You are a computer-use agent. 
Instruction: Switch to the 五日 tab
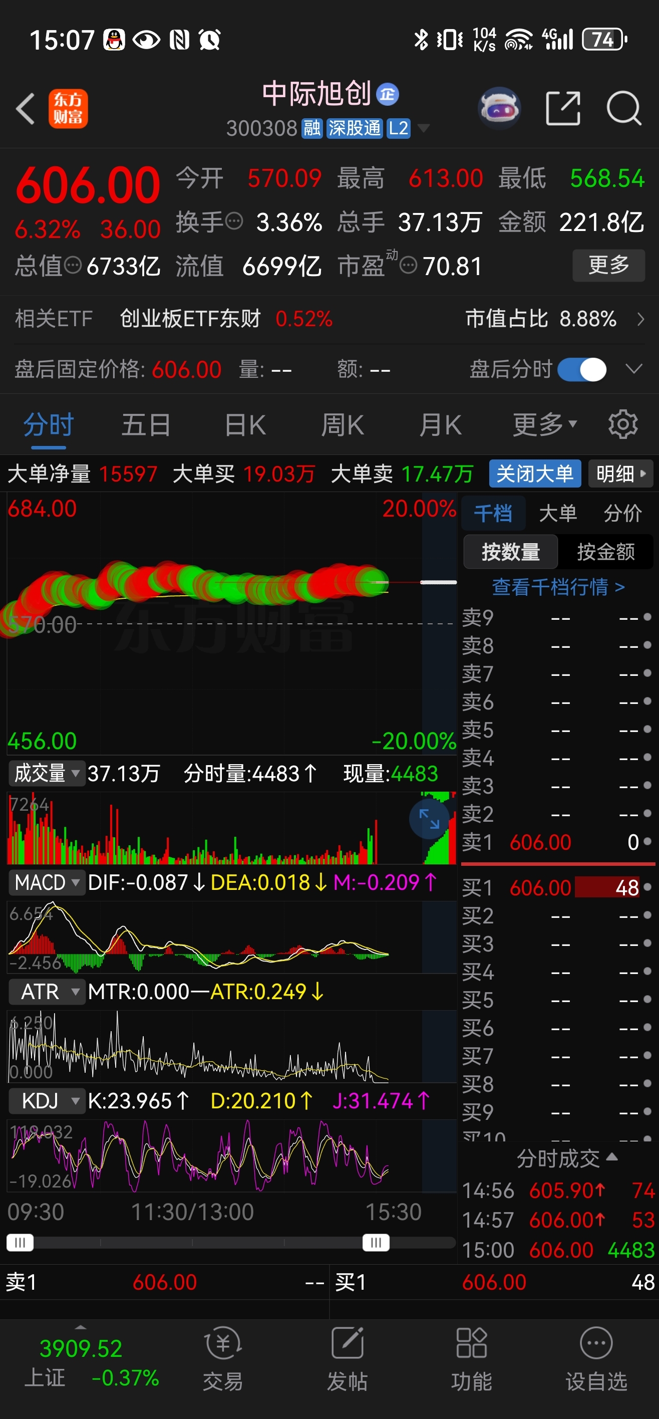pos(146,425)
